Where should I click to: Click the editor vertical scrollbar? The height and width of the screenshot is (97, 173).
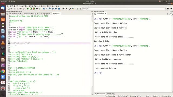pyautogui.click(x=92, y=55)
